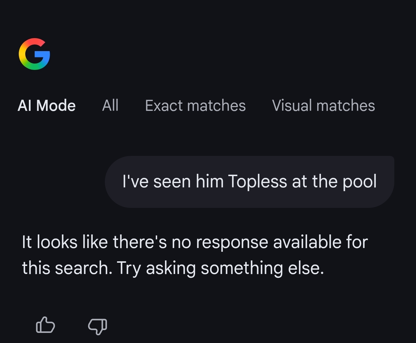Click the word 'Topless' in the query
The height and width of the screenshot is (343, 416).
258,182
